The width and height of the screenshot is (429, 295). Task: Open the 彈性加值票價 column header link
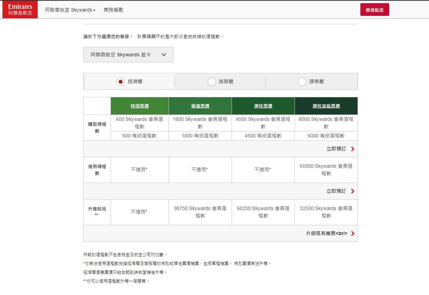pyautogui.click(x=326, y=106)
